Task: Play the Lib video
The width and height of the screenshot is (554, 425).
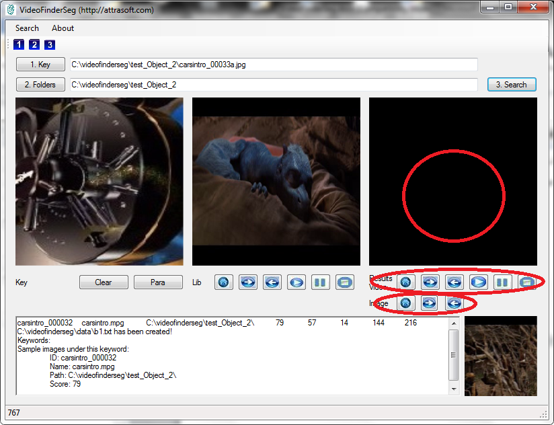Action: 296,282
